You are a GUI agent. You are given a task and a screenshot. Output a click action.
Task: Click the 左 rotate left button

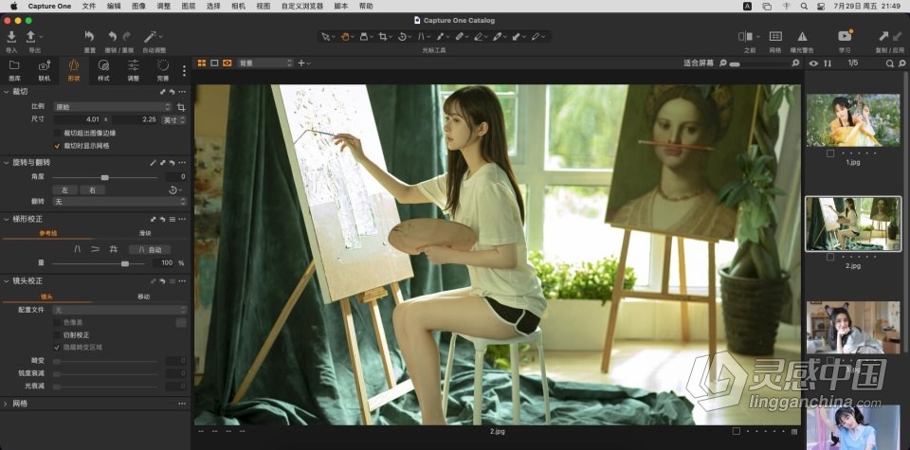65,189
